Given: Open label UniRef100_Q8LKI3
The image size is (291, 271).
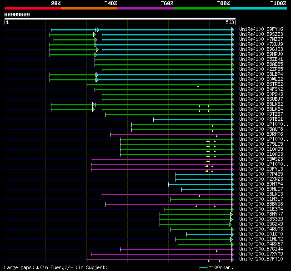Looking at the screenshot, I should click(261, 194).
